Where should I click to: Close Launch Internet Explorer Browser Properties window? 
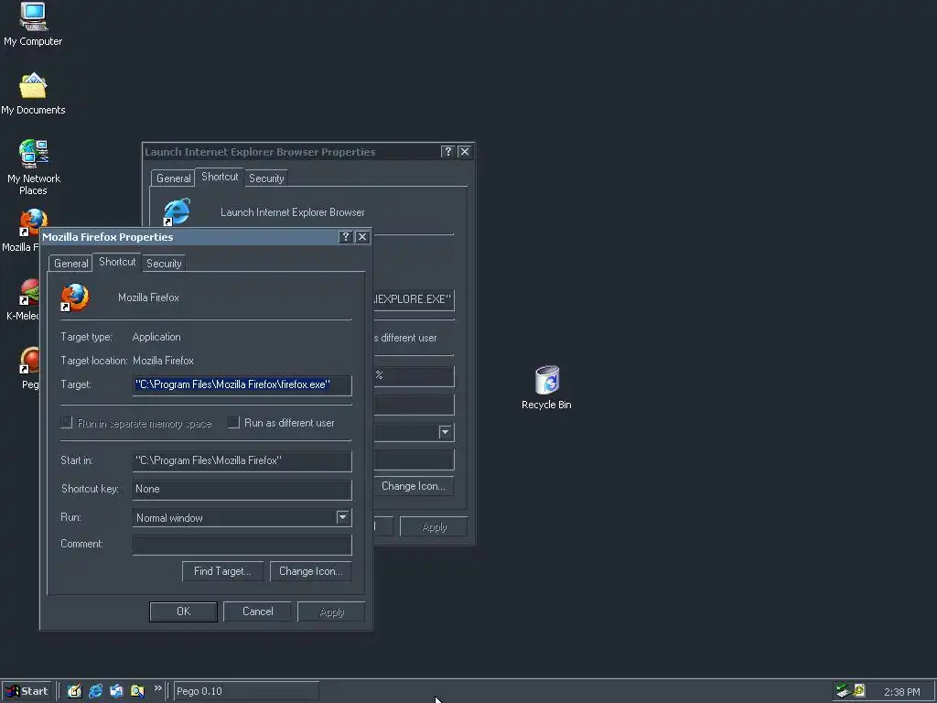464,152
